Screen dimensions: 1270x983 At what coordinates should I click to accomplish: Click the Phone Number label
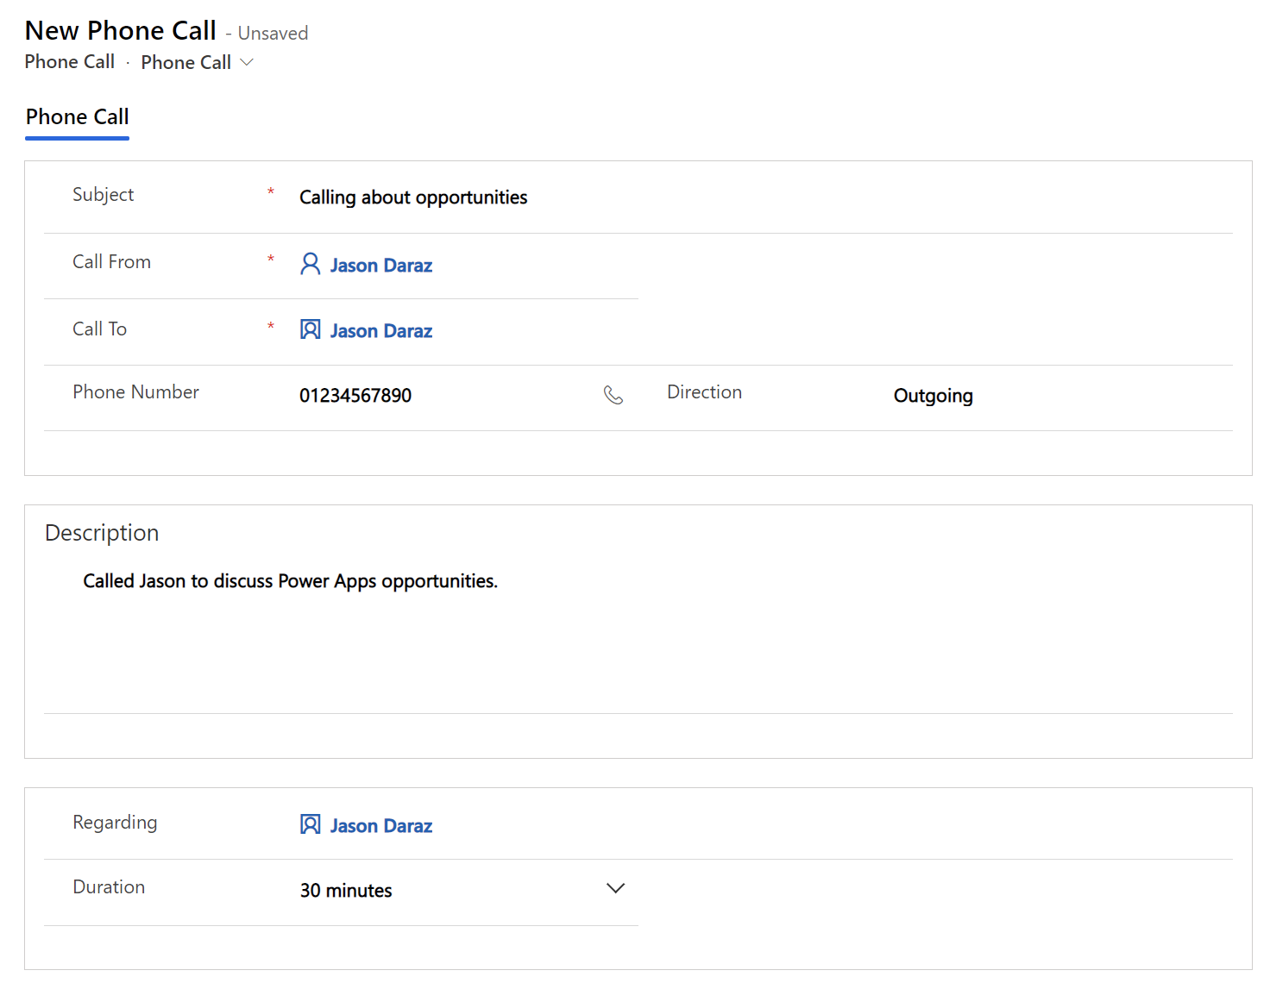point(135,392)
